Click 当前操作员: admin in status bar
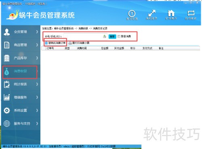Viewport: 202px width, 149px height. pyautogui.click(x=67, y=147)
